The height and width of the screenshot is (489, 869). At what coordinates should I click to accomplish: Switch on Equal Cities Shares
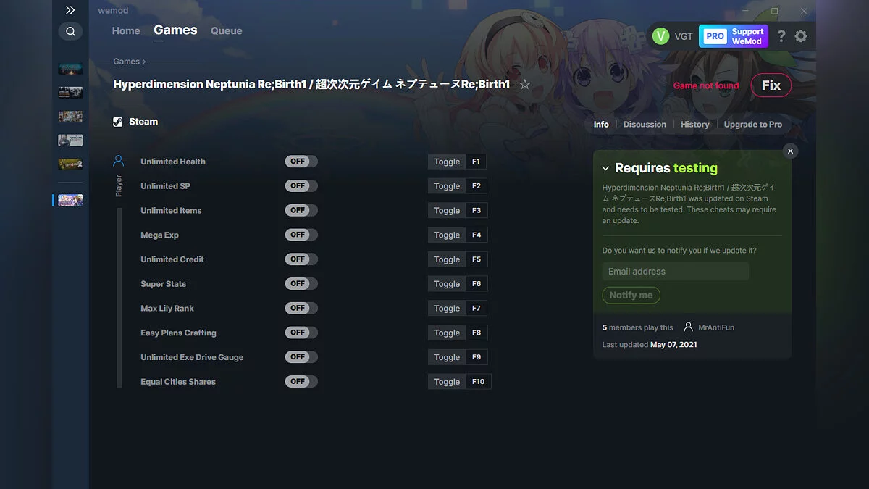(301, 380)
